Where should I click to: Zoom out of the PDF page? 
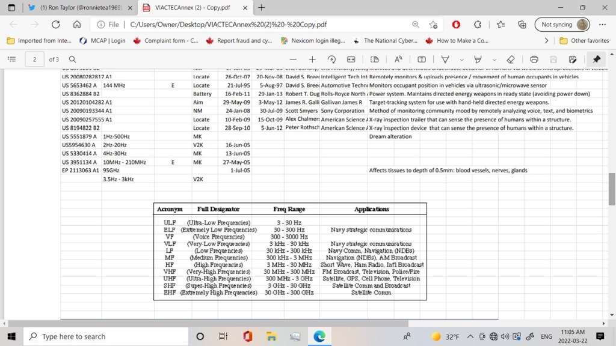click(x=293, y=59)
